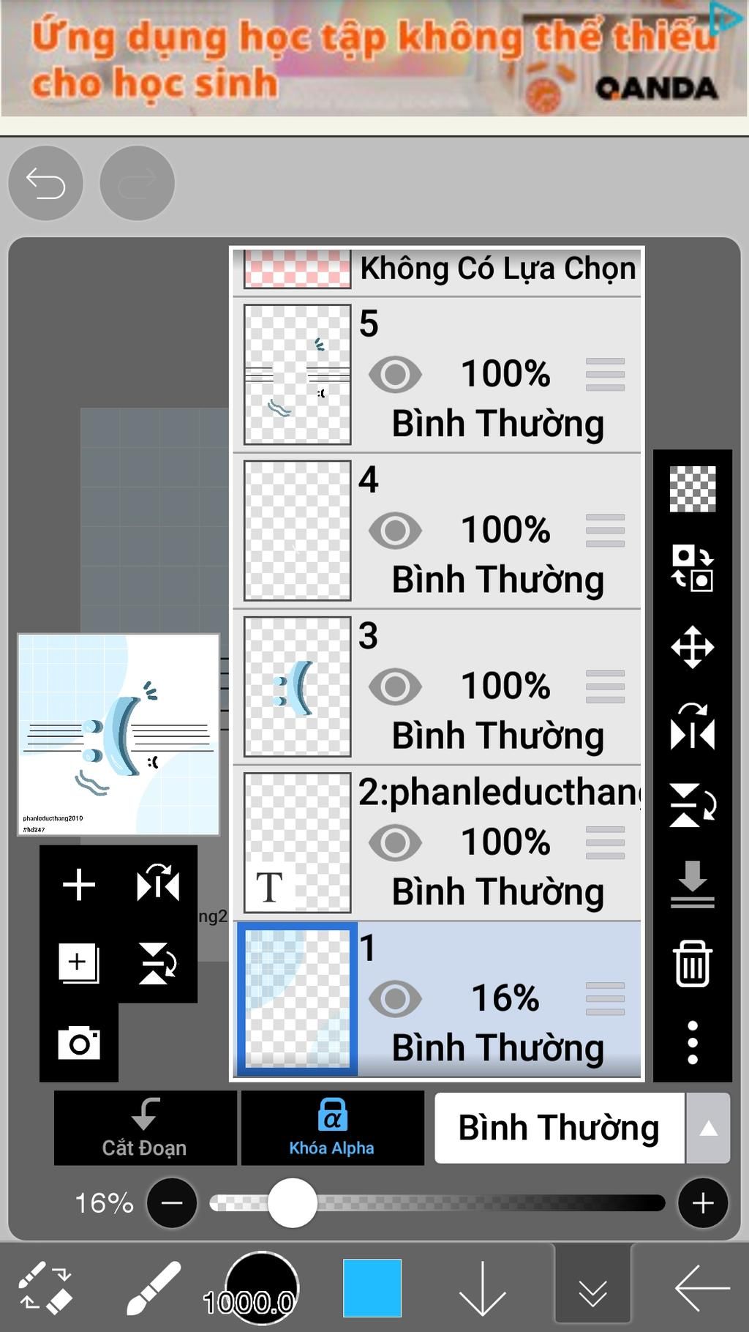
Task: Tap the checkerboard clear-layer icon
Action: pyautogui.click(x=692, y=489)
